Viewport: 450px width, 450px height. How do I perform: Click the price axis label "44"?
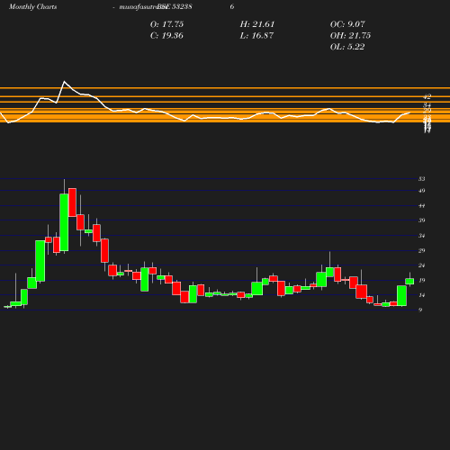(422, 206)
